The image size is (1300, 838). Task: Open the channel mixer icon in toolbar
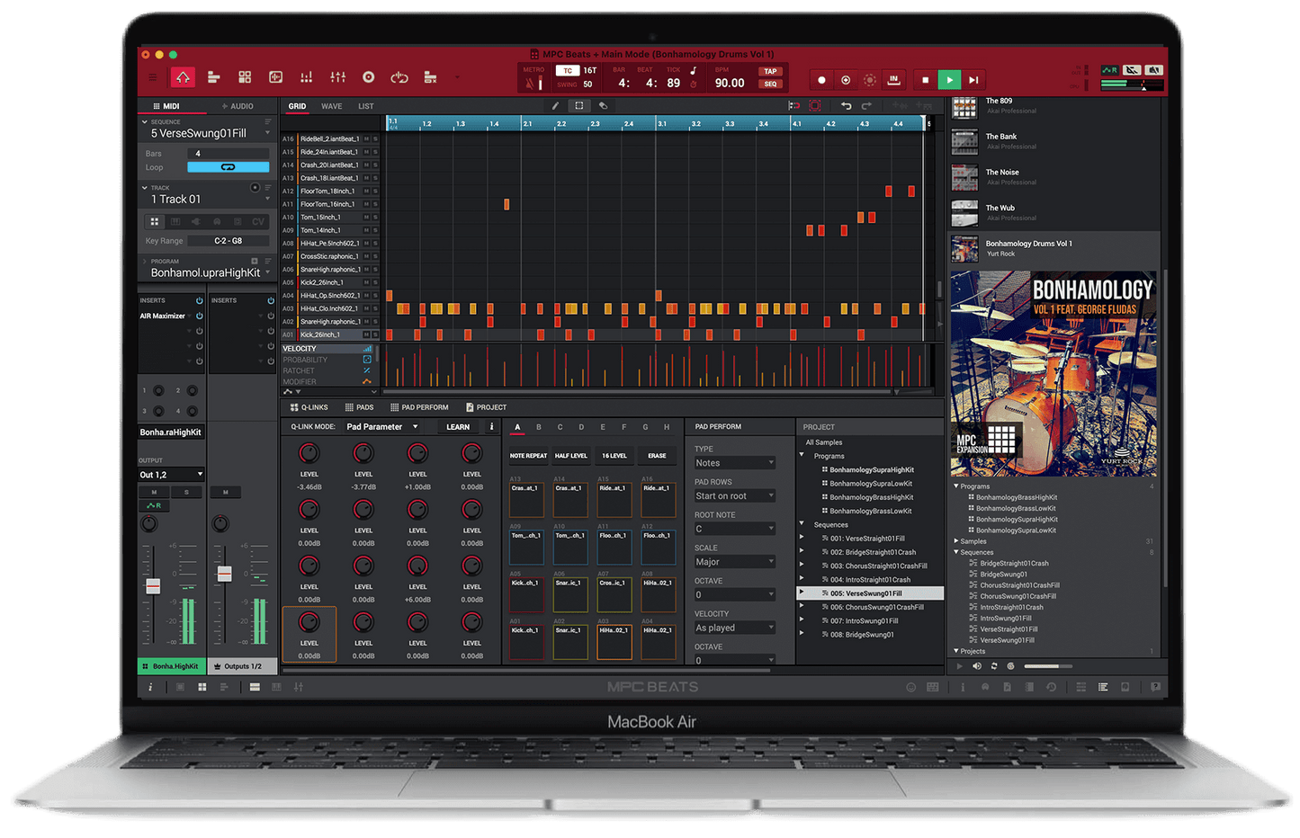(337, 77)
